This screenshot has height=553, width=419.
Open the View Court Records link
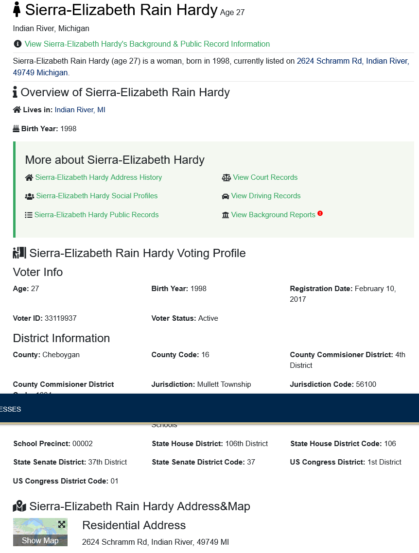tap(265, 177)
